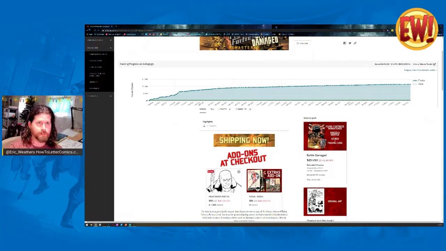
Task: Open the Updates tab
Action: coord(223,109)
